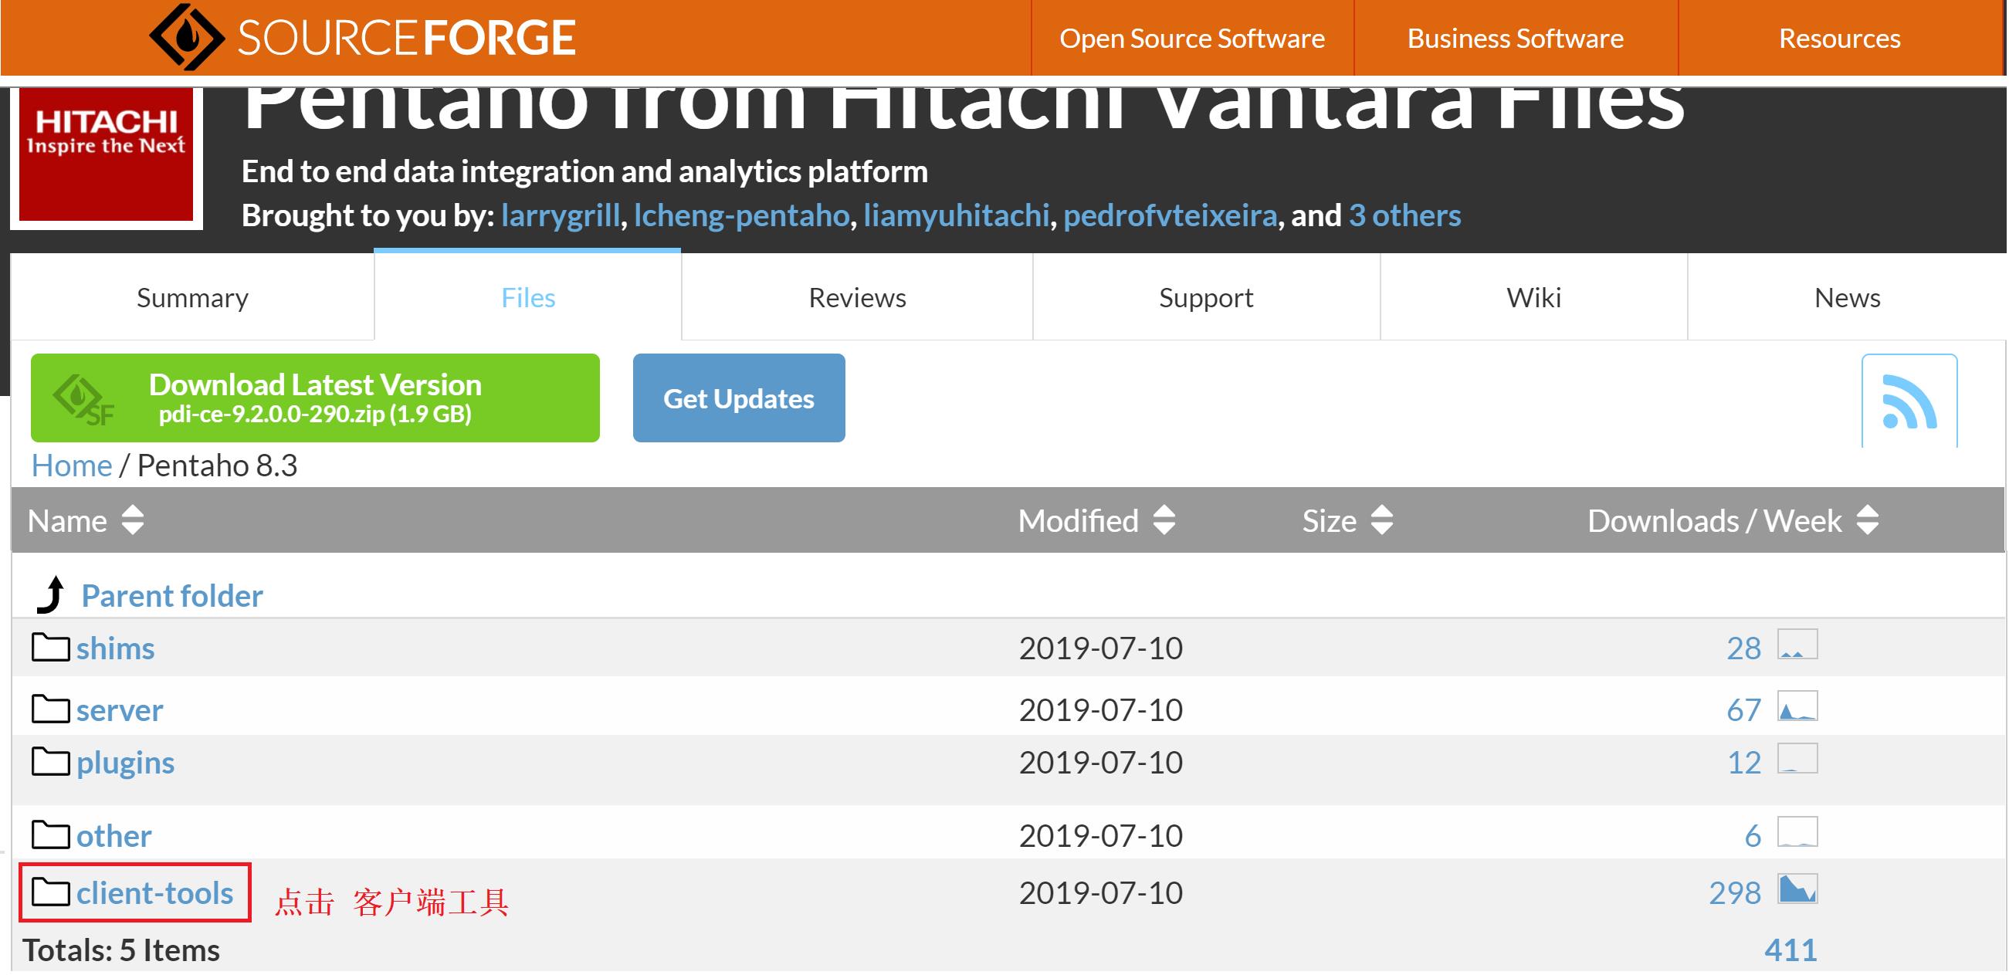This screenshot has height=975, width=2009.
Task: Click the Parent folder up-arrow icon
Action: click(52, 594)
